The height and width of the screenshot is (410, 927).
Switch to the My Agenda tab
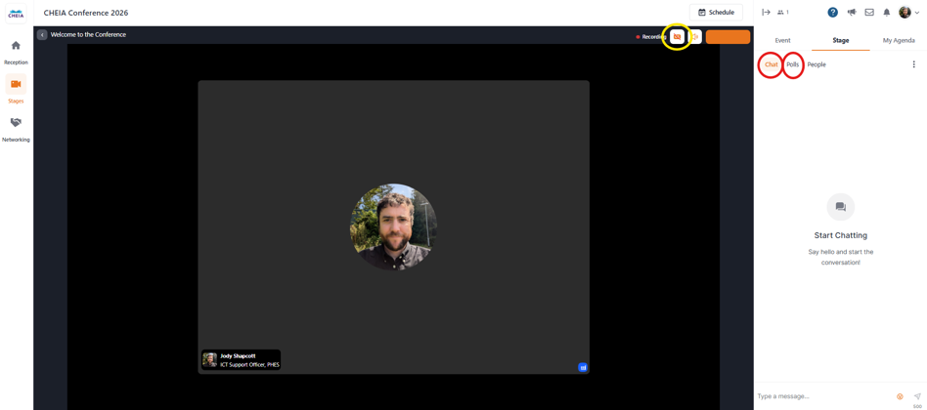coord(899,41)
